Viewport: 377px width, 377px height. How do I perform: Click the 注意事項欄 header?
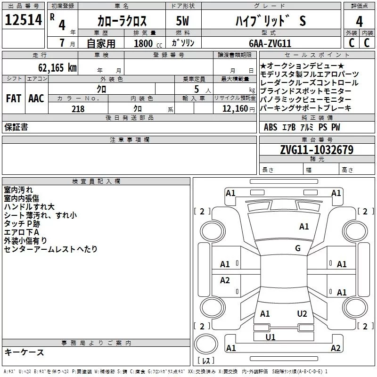[x=129, y=139]
